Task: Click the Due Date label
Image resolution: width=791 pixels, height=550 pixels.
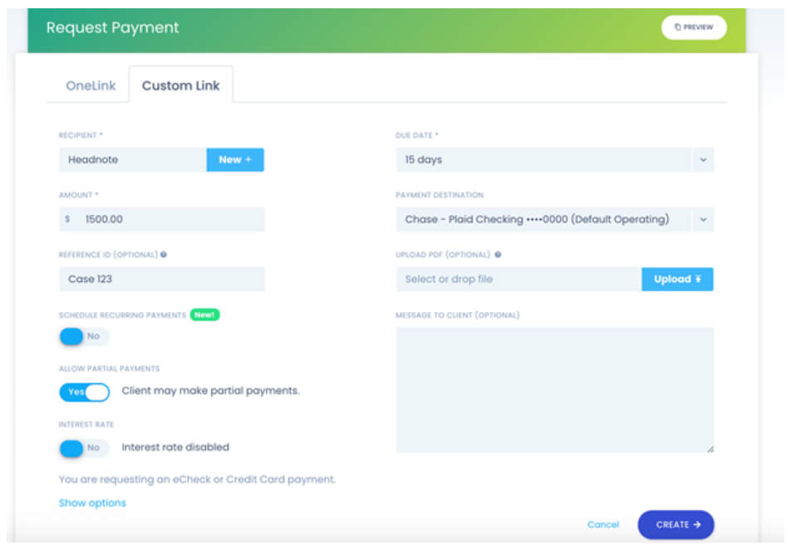Action: (x=417, y=135)
